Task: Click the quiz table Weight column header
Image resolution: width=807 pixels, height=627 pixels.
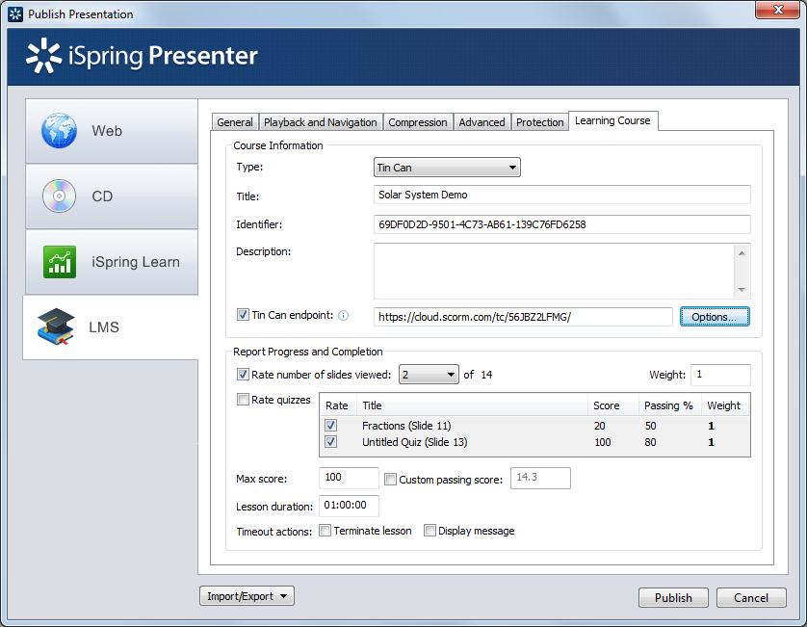Action: tap(725, 405)
